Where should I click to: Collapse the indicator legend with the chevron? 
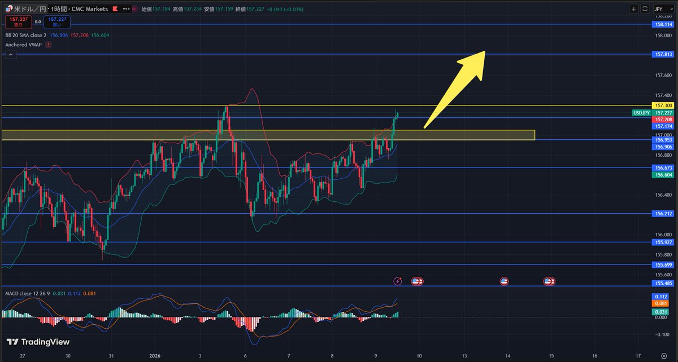click(10, 55)
